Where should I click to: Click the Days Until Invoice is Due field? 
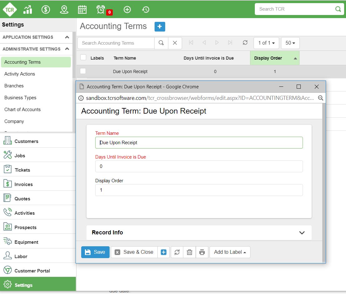[199, 166]
